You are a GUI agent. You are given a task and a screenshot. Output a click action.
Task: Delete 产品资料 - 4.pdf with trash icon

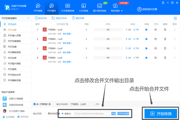165,30
